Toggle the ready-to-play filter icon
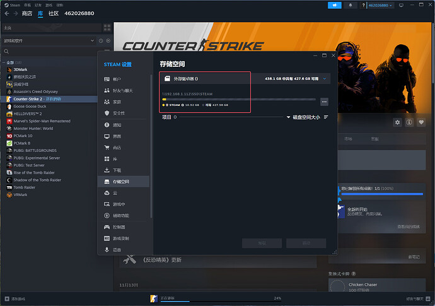Viewport: 435px width, 306px height. pyautogui.click(x=108, y=40)
